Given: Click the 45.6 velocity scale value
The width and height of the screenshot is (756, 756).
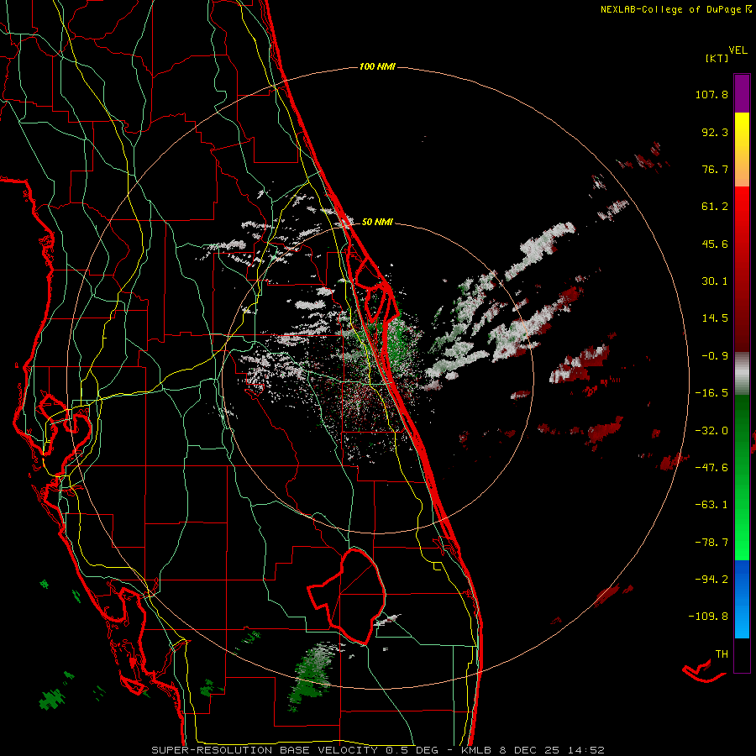Looking at the screenshot, I should (715, 244).
